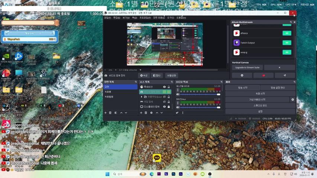Open the 파일 menu in OBS

107,17
